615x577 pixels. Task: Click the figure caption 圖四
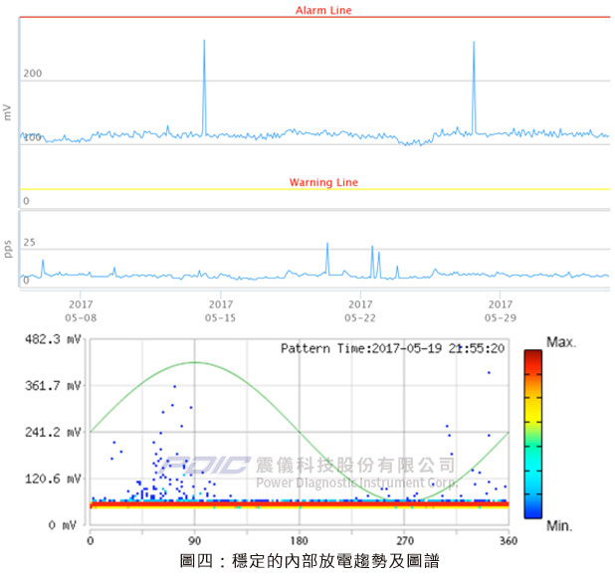pos(309,561)
